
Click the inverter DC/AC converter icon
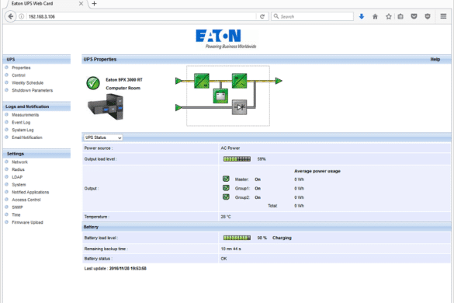tap(240, 81)
